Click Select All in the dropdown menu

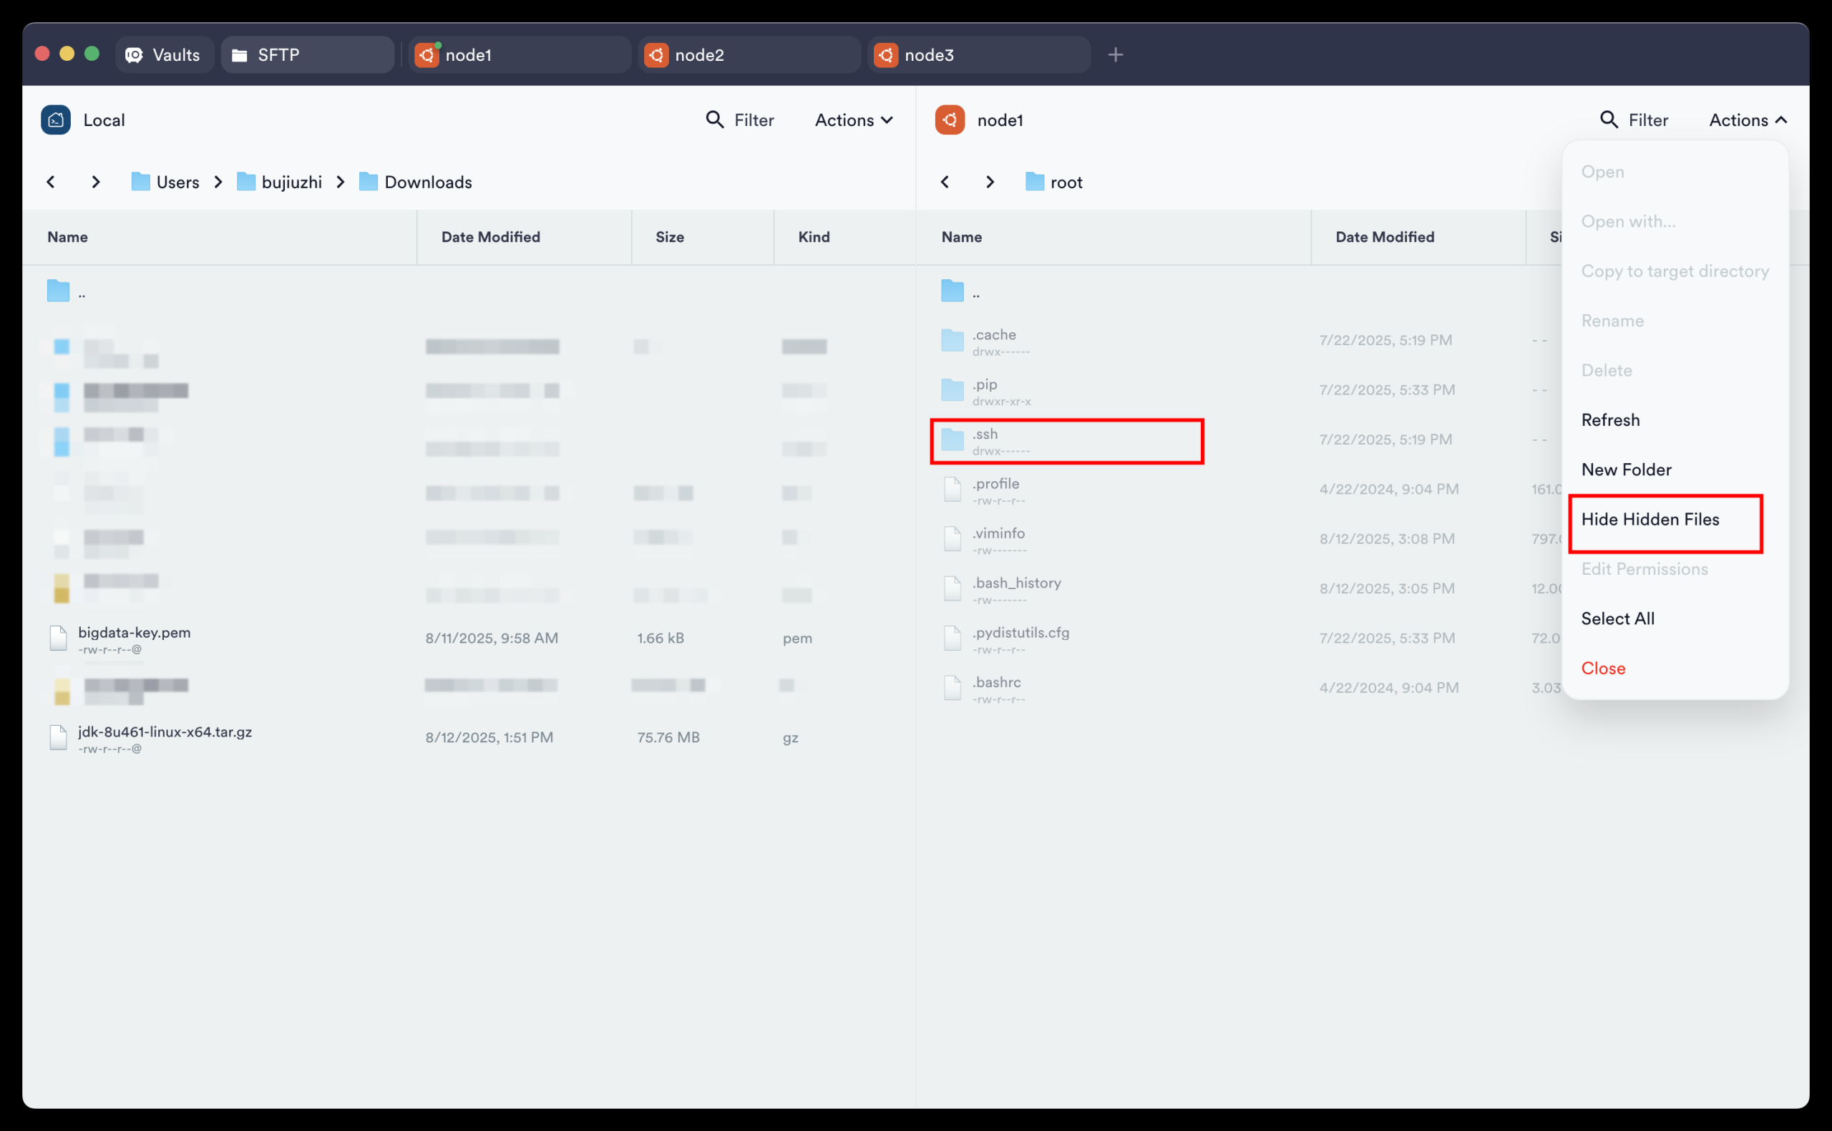[1617, 618]
